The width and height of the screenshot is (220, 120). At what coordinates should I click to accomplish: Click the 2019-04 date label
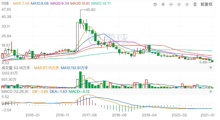(149, 115)
